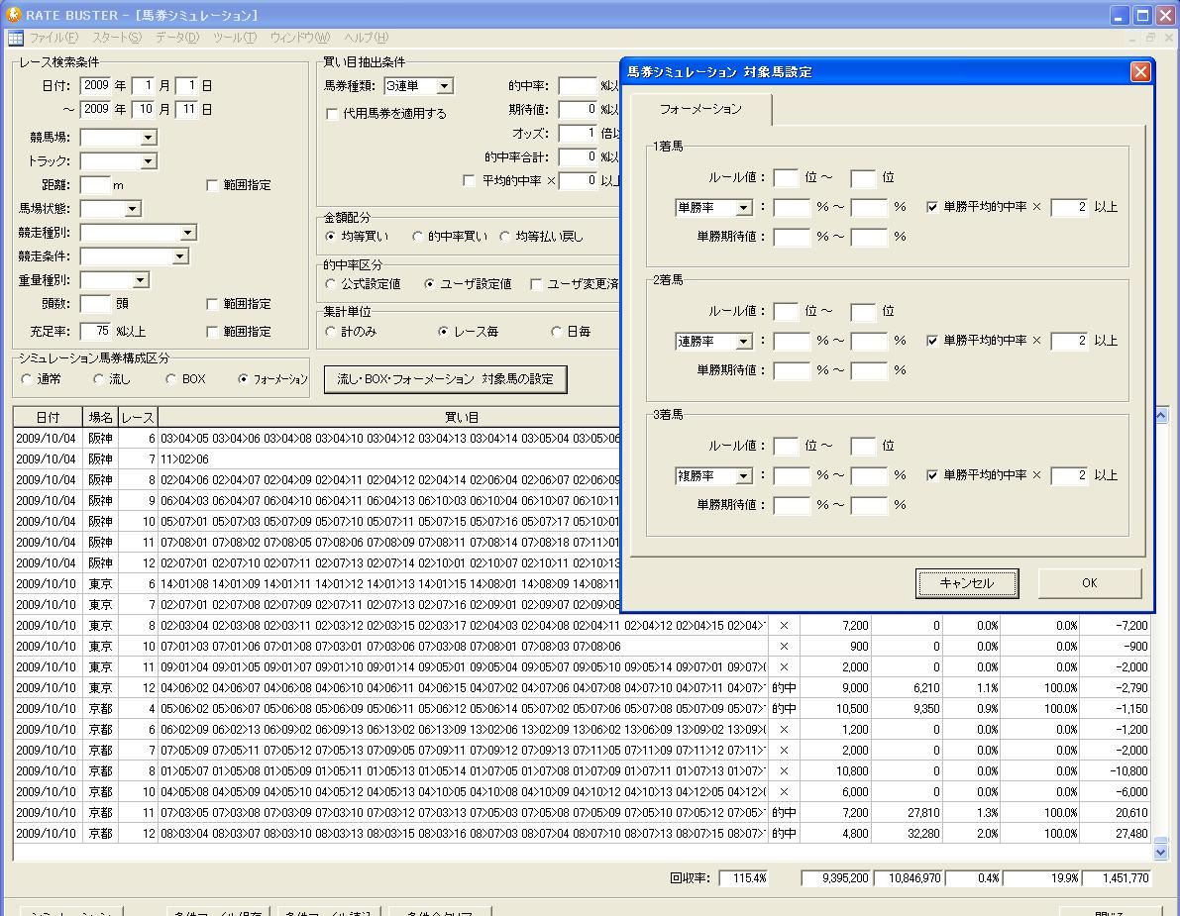
Task: Open the 単勝率 dropdown in 1着馬
Action: [x=743, y=208]
